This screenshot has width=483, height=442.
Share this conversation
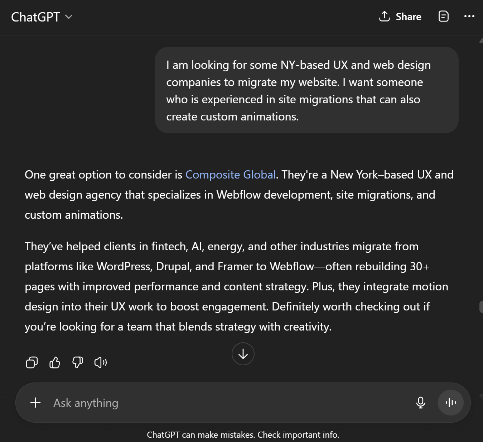pos(400,16)
